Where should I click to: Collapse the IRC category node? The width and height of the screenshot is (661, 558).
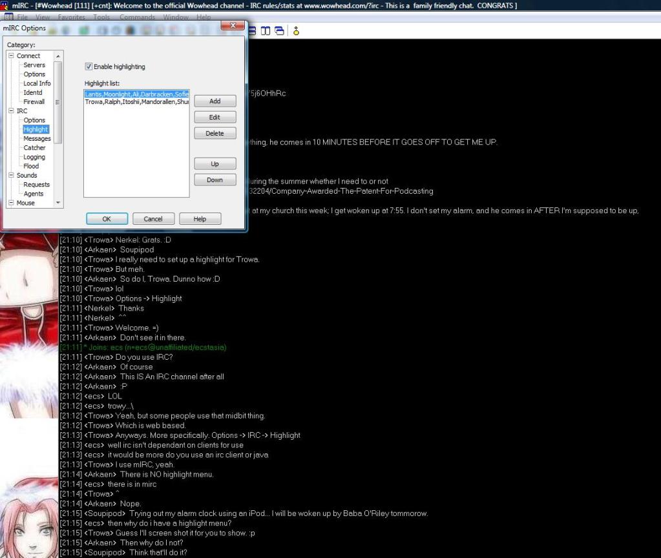[x=11, y=111]
